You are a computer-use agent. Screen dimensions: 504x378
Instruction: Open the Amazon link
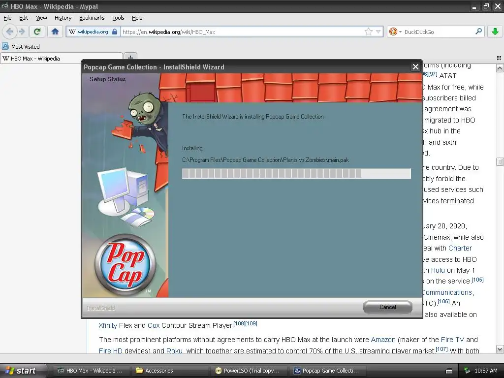(x=383, y=340)
